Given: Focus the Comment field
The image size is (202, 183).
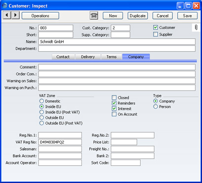Looking at the screenshot, I should (117, 67).
